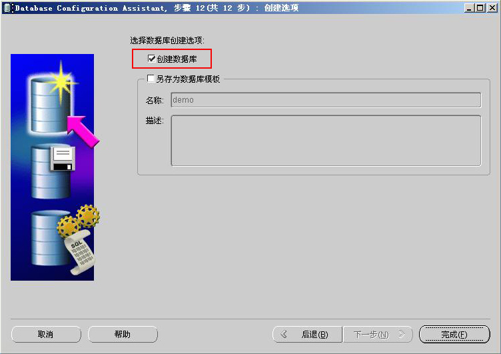
Task: Open help with the 帮助 button
Action: [x=123, y=334]
